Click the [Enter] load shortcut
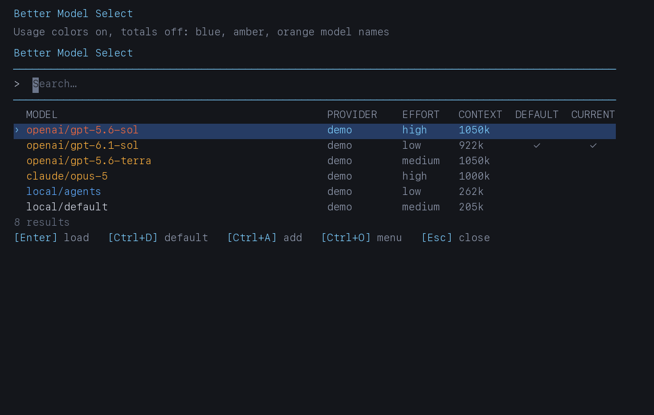This screenshot has width=654, height=415. tap(52, 238)
